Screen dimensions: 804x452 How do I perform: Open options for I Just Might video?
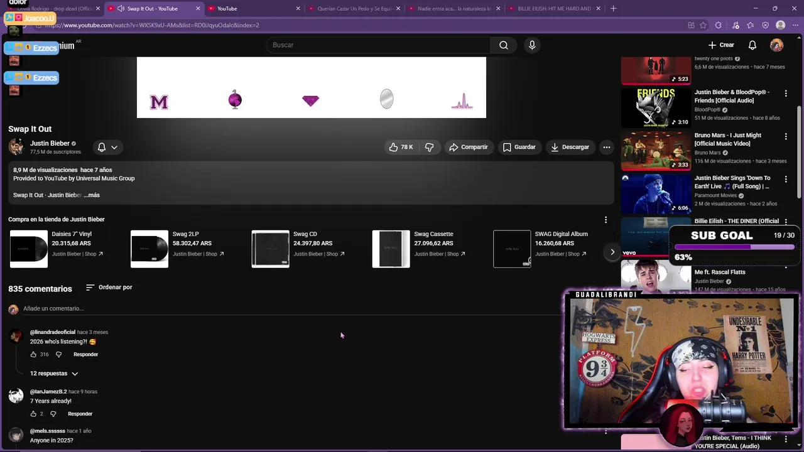coord(786,136)
